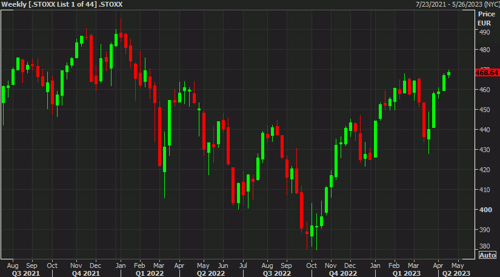Click the final green candlestick near 468
Viewport: 500px width, 277px height.
click(x=448, y=73)
